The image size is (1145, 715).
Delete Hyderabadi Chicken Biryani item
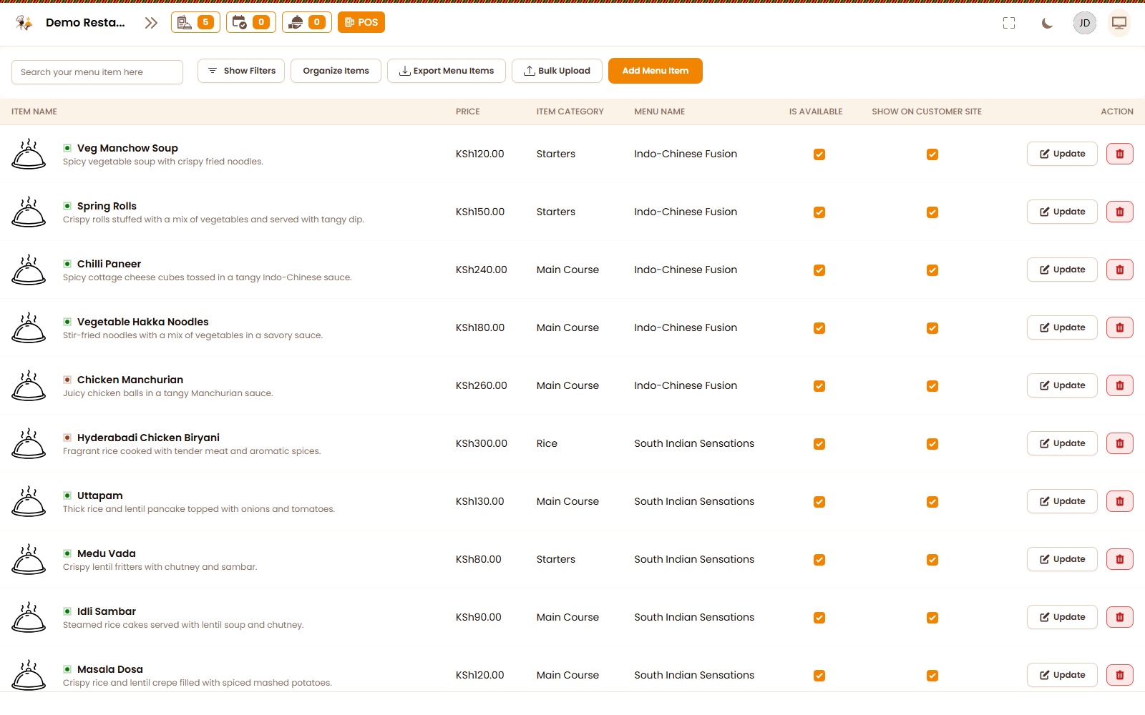click(1120, 443)
